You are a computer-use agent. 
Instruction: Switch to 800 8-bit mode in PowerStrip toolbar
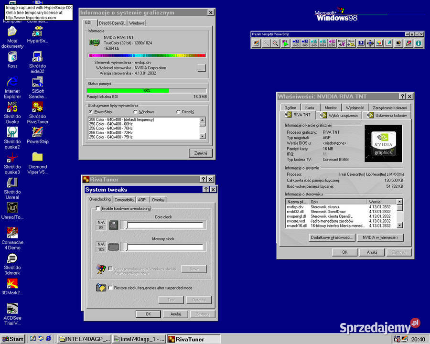coord(305,43)
